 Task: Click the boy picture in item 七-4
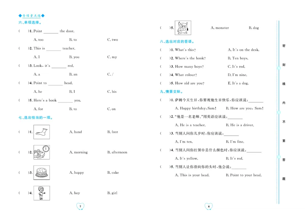pos(42,193)
